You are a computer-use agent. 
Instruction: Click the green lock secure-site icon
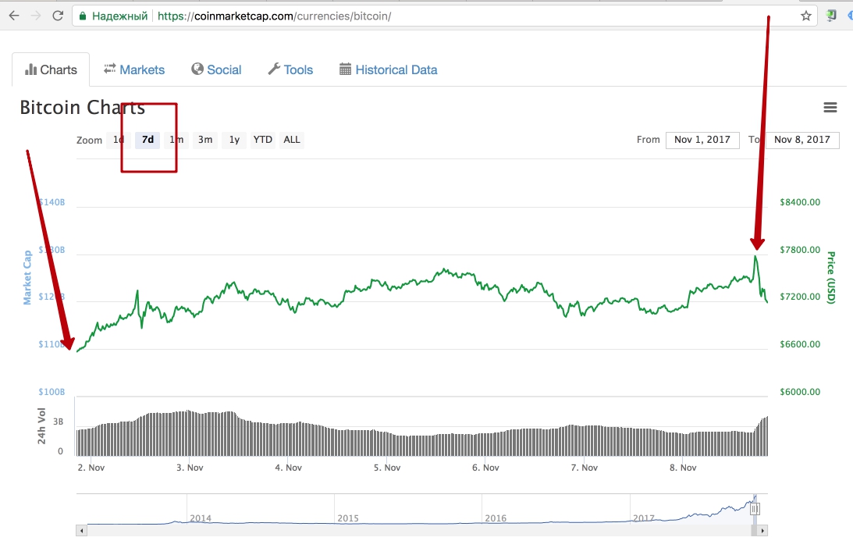[83, 16]
